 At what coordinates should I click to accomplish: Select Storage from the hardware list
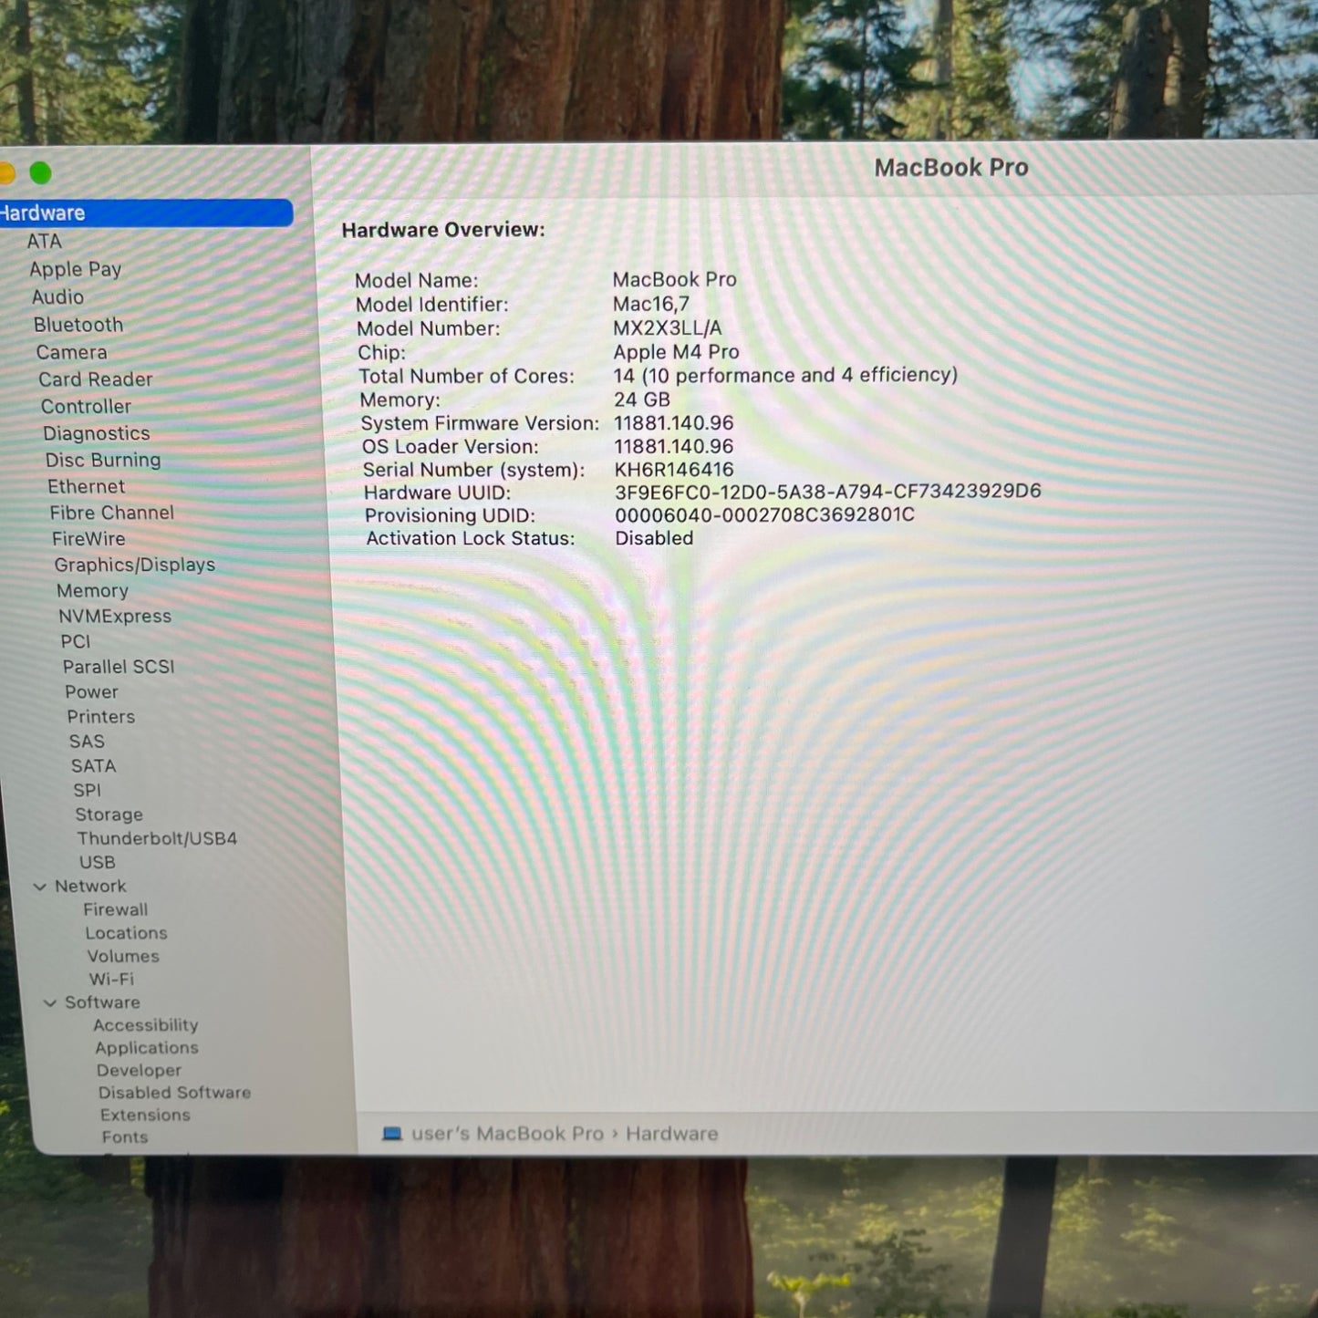[x=109, y=815]
